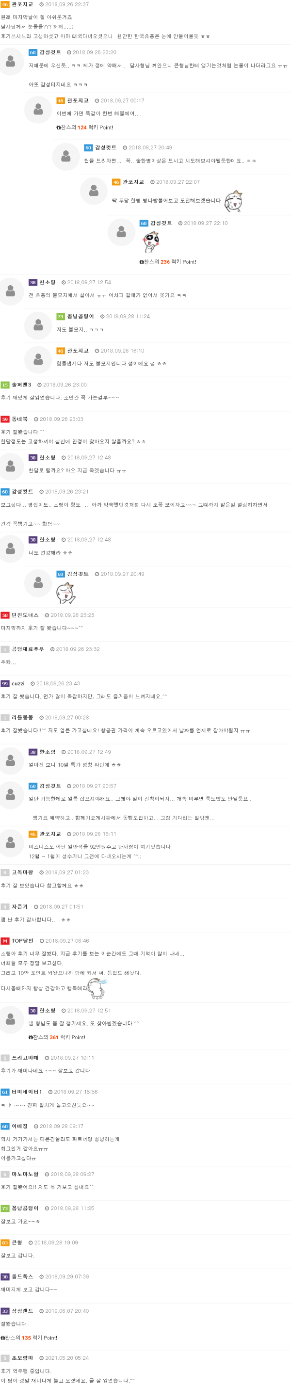The image size is (291, 1387).
Task: Select the username 상상랜드
Action: [x=22, y=1311]
